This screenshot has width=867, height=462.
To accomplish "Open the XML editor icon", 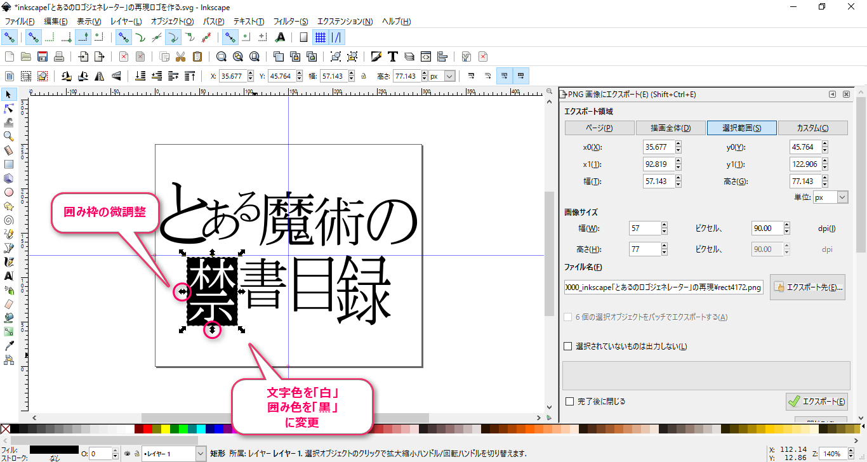I will [426, 56].
